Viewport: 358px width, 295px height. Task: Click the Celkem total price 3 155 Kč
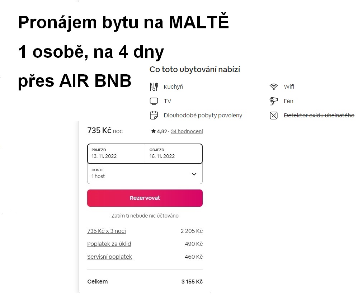pyautogui.click(x=192, y=281)
